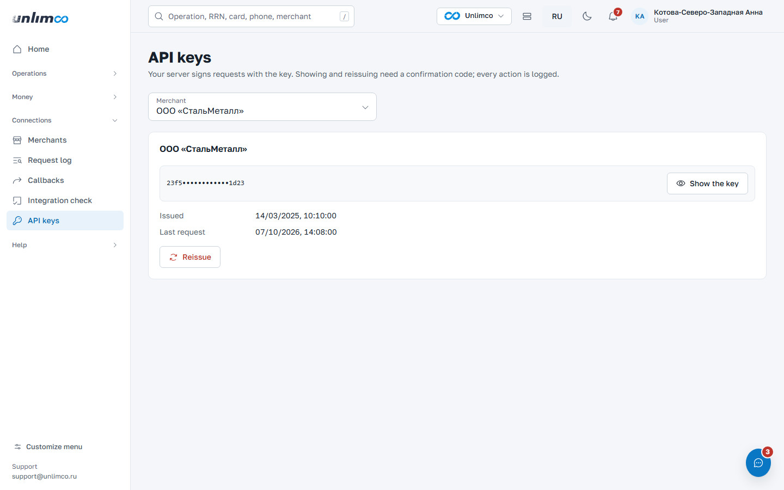
Task: Click the support@unlimco.ru email link
Action: (x=44, y=476)
